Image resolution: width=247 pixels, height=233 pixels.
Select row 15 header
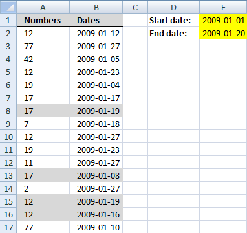[8, 201]
